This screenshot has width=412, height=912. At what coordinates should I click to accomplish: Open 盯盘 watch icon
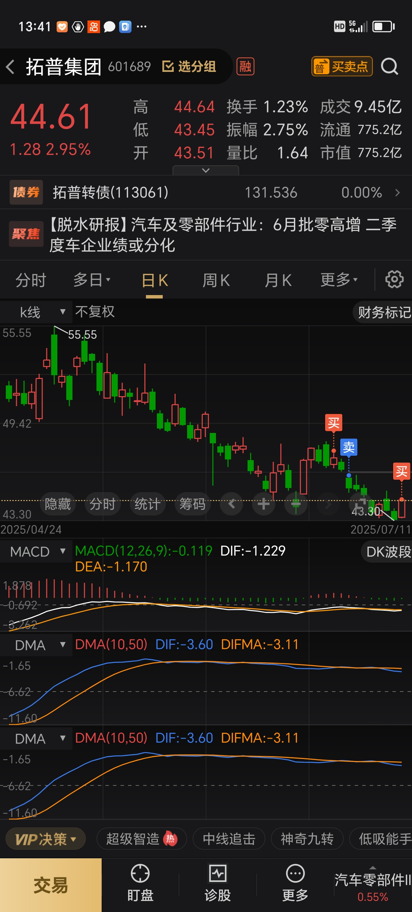[x=140, y=883]
